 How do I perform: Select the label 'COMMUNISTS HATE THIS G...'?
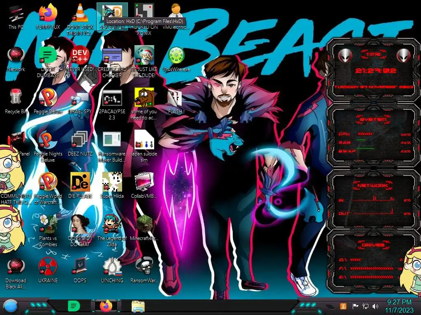[x=16, y=199]
